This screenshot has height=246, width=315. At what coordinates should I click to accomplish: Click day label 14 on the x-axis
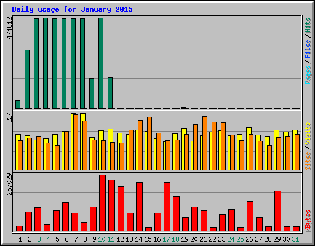138,239
